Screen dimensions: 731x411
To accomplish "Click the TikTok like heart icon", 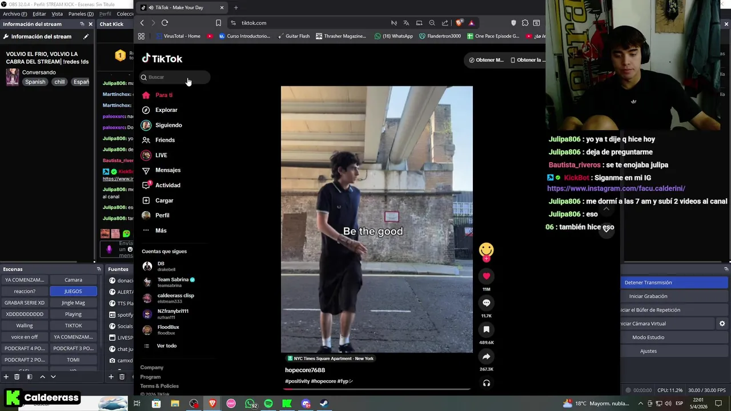I will (x=486, y=276).
